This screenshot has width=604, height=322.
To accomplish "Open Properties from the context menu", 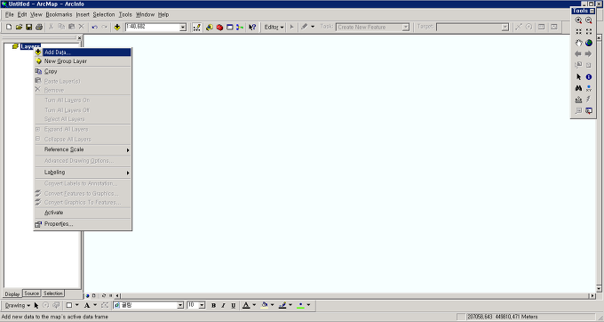I will tap(83, 224).
